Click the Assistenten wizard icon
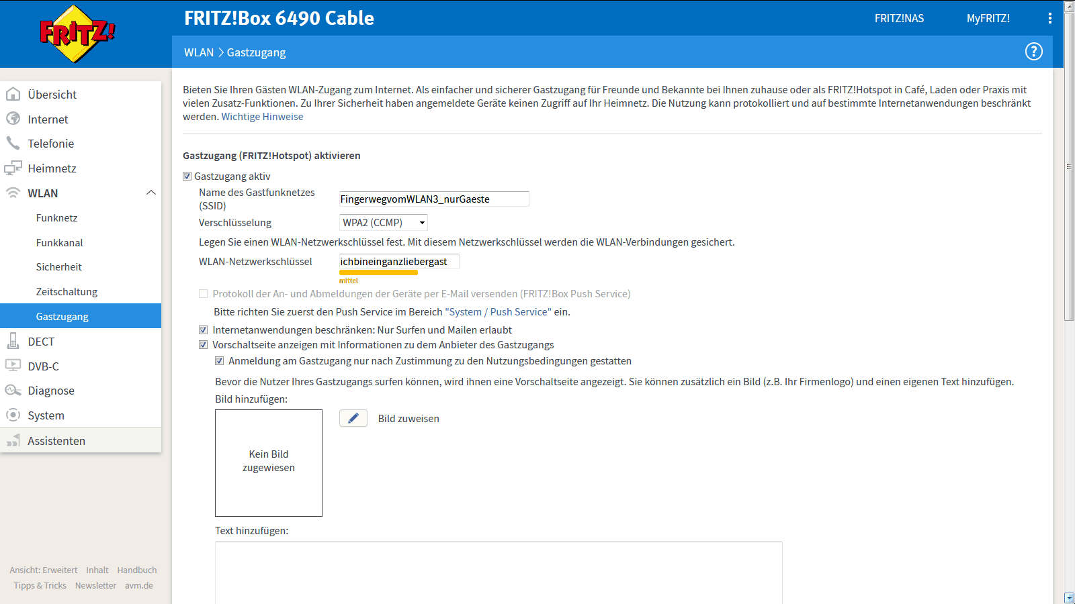 point(13,440)
